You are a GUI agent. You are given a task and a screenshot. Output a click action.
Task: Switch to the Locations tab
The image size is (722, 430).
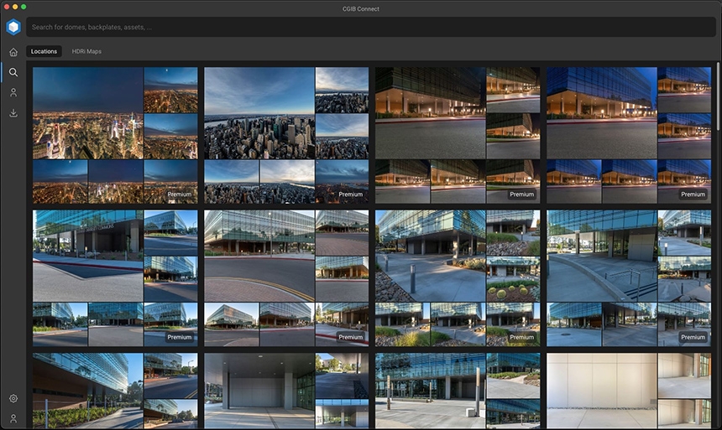[x=44, y=51]
